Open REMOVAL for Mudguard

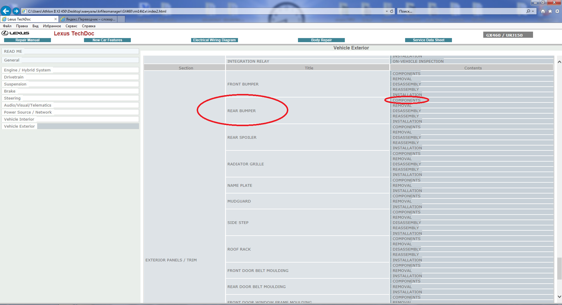(402, 201)
